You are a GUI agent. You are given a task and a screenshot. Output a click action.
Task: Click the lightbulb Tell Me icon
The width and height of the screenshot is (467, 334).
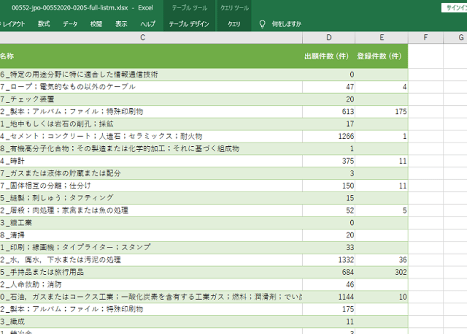[x=262, y=24]
